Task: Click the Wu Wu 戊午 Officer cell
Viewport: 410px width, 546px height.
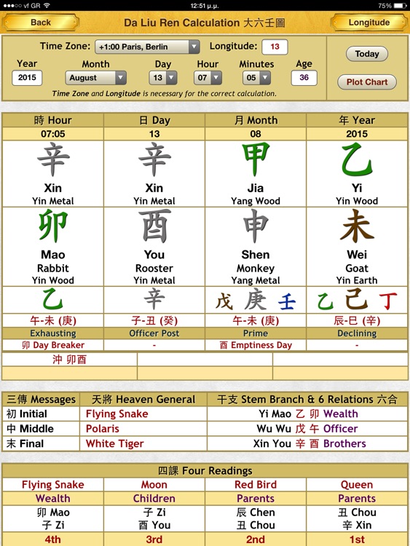Action: [x=307, y=429]
